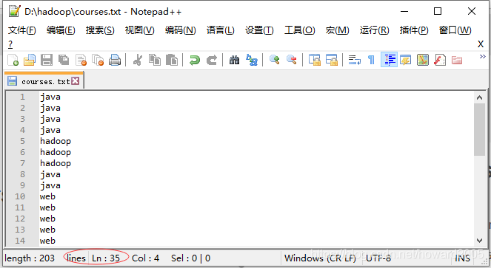
Task: Open the 搜索(S) menu
Action: [x=100, y=30]
